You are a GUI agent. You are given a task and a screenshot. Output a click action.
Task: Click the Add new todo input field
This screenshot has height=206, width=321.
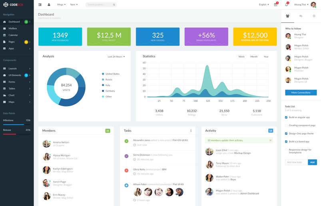coord(297,162)
